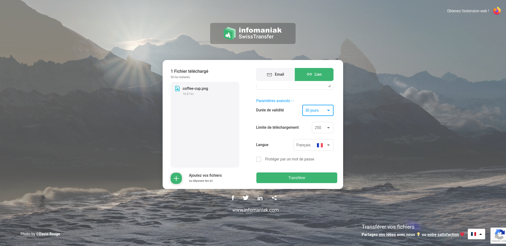Screen dimensions: 506x246
Task: Click the Transférer button
Action: (x=297, y=178)
